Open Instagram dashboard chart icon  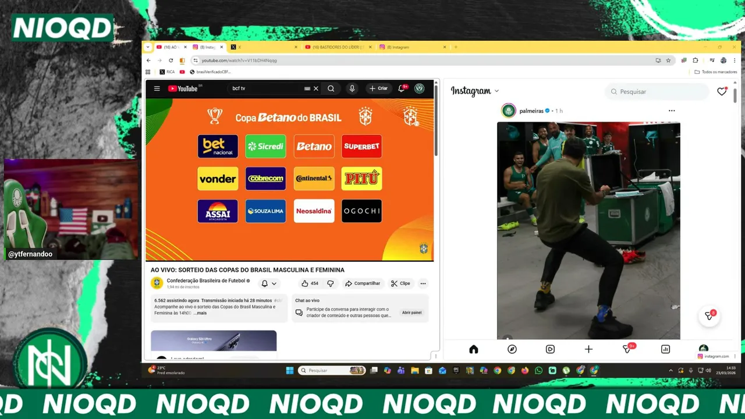665,349
